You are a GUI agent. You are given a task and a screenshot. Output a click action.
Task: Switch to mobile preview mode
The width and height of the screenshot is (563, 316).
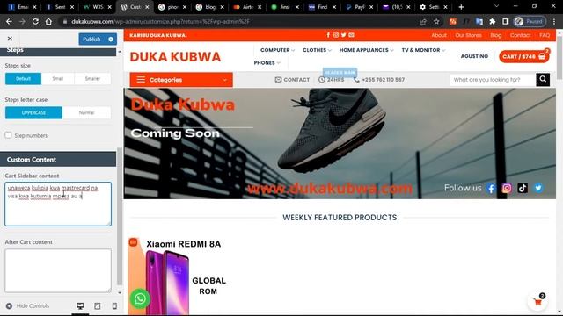[x=114, y=306]
